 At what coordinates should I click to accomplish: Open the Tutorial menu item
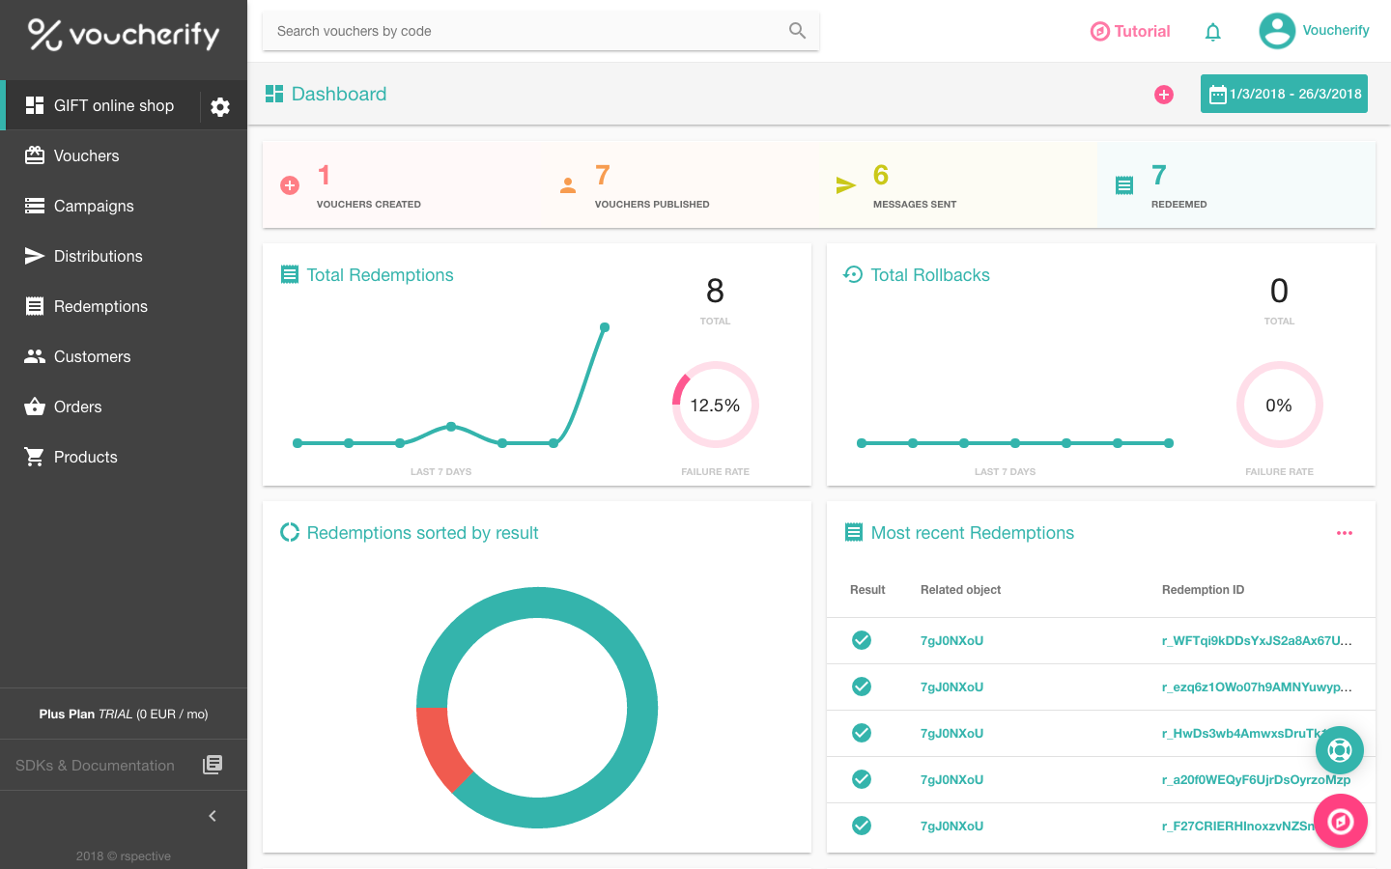click(1130, 31)
